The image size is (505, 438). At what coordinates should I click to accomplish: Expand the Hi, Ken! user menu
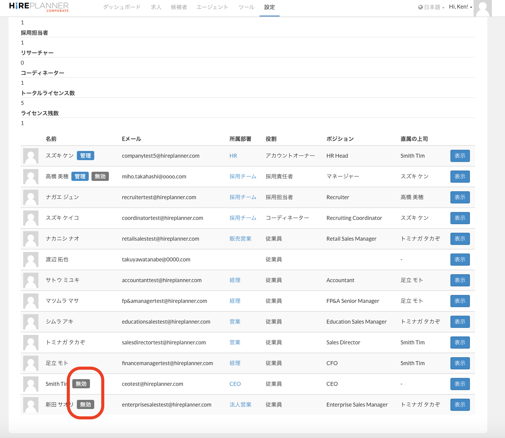point(460,7)
